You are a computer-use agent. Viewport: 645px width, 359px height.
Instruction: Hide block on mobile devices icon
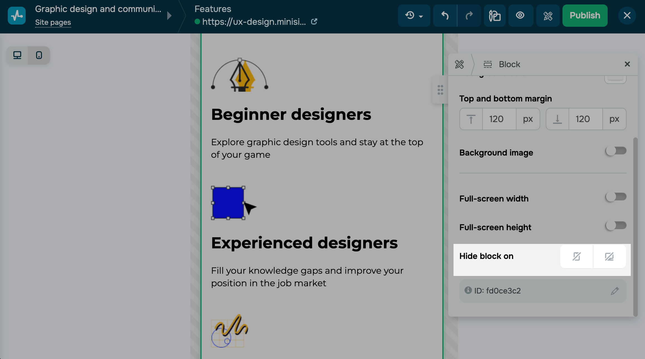(576, 256)
